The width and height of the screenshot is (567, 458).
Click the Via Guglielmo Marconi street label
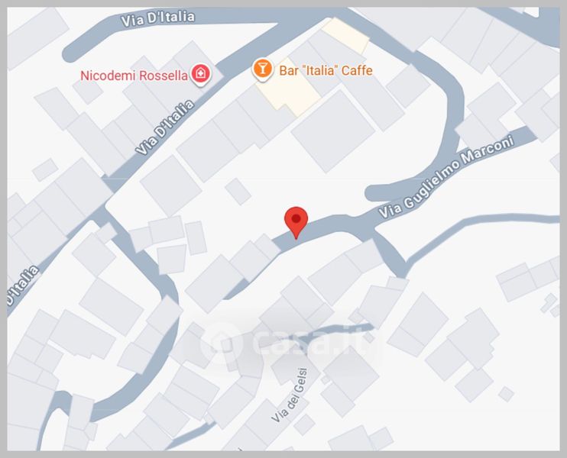[x=446, y=176]
